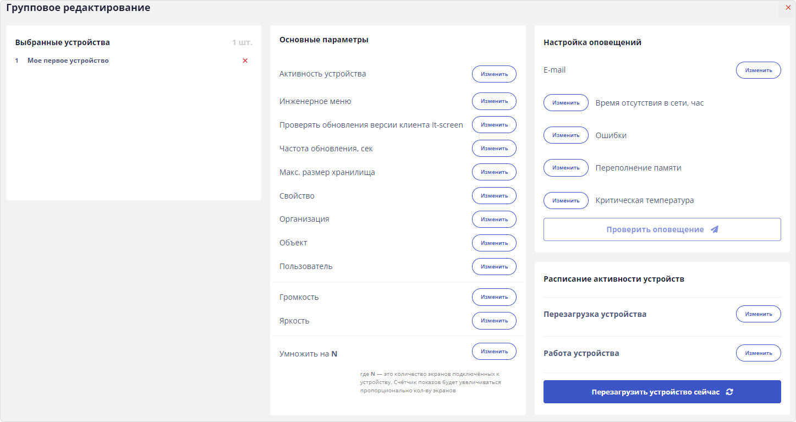Change Частота обновления, сек parameter
Image resolution: width=796 pixels, height=422 pixels.
(494, 149)
